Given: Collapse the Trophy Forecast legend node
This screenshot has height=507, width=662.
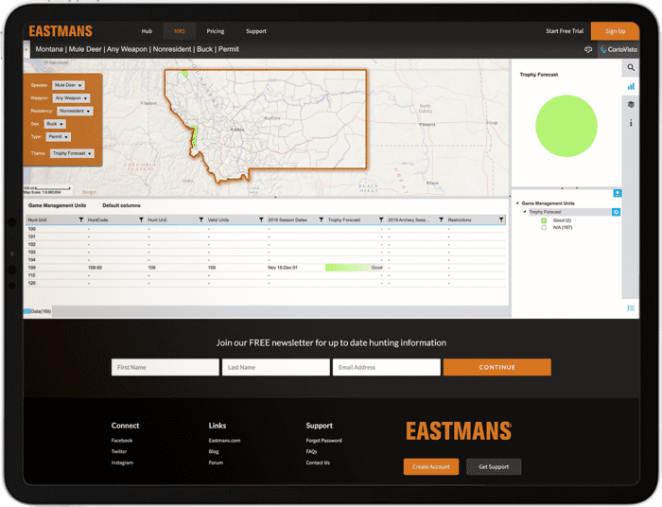Looking at the screenshot, I should [525, 212].
